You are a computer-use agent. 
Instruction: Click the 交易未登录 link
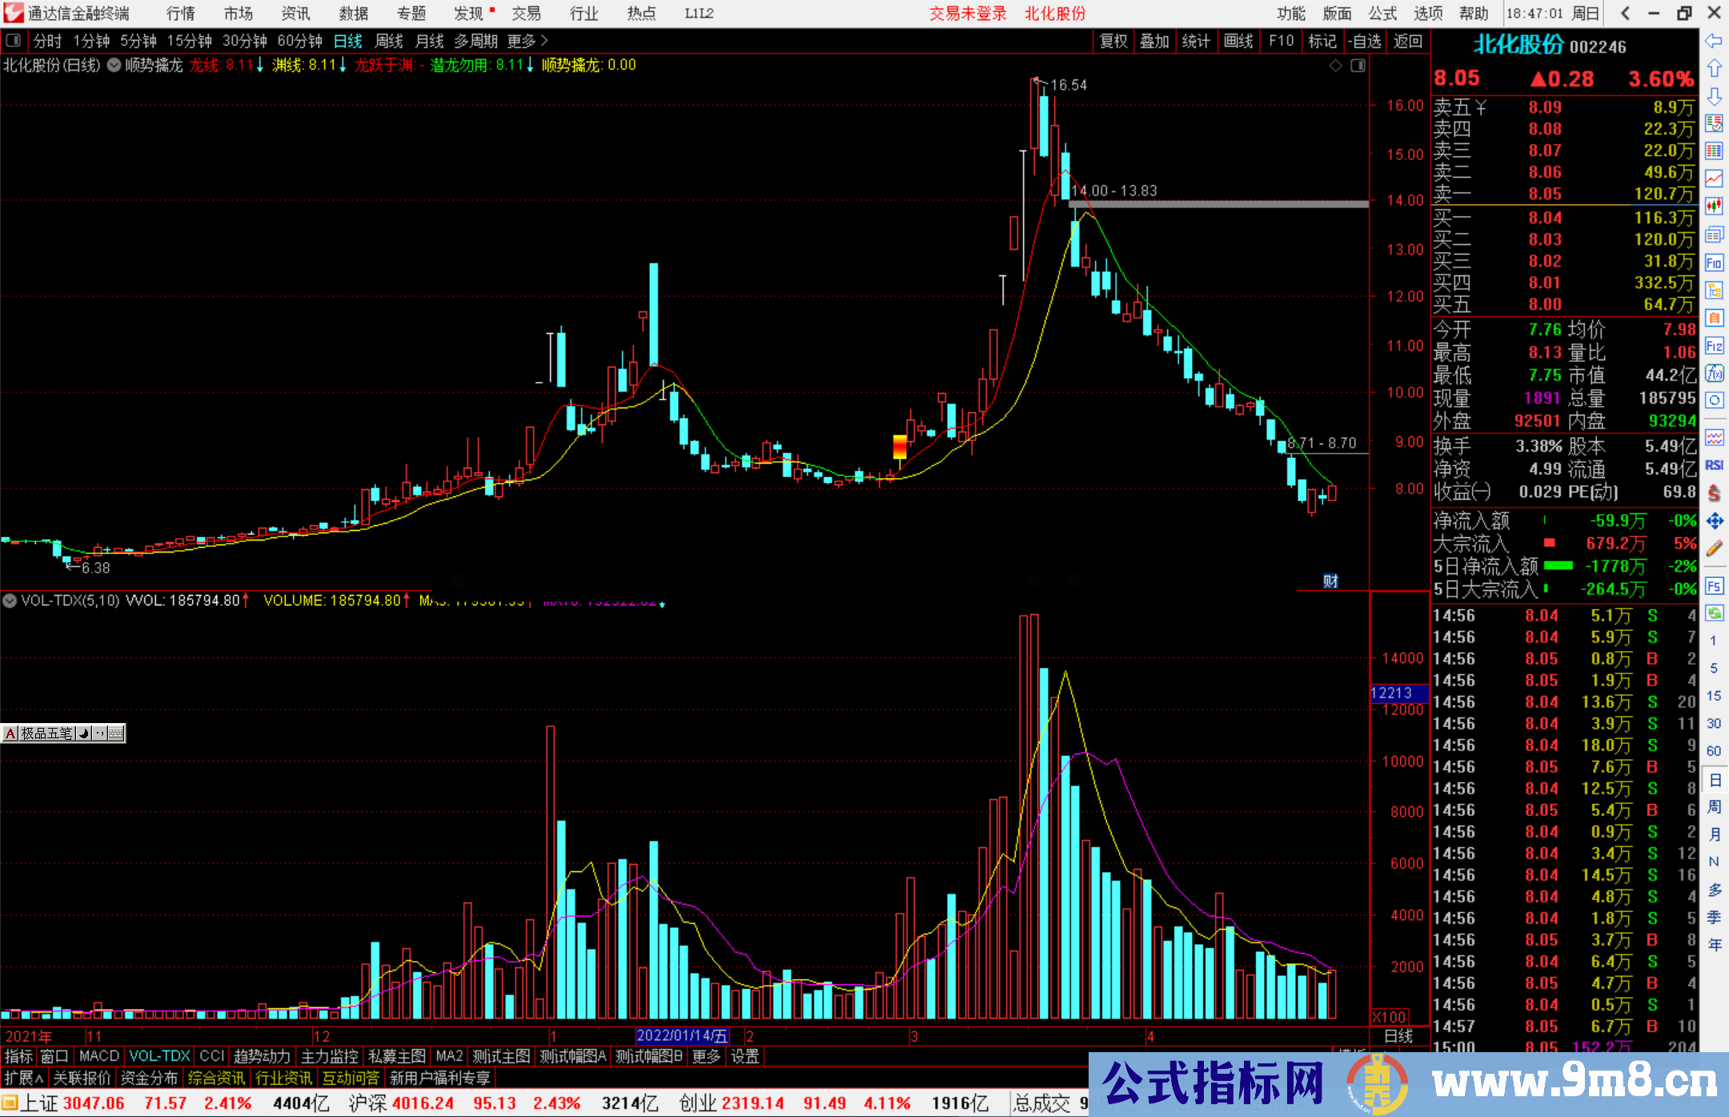pyautogui.click(x=967, y=14)
